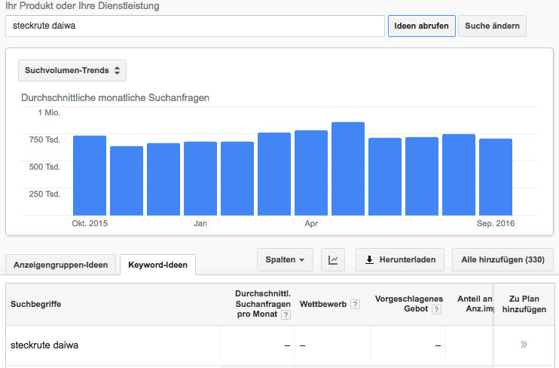Click the steckrute daiwa keyword in table
Image resolution: width=559 pixels, height=368 pixels.
tap(44, 345)
